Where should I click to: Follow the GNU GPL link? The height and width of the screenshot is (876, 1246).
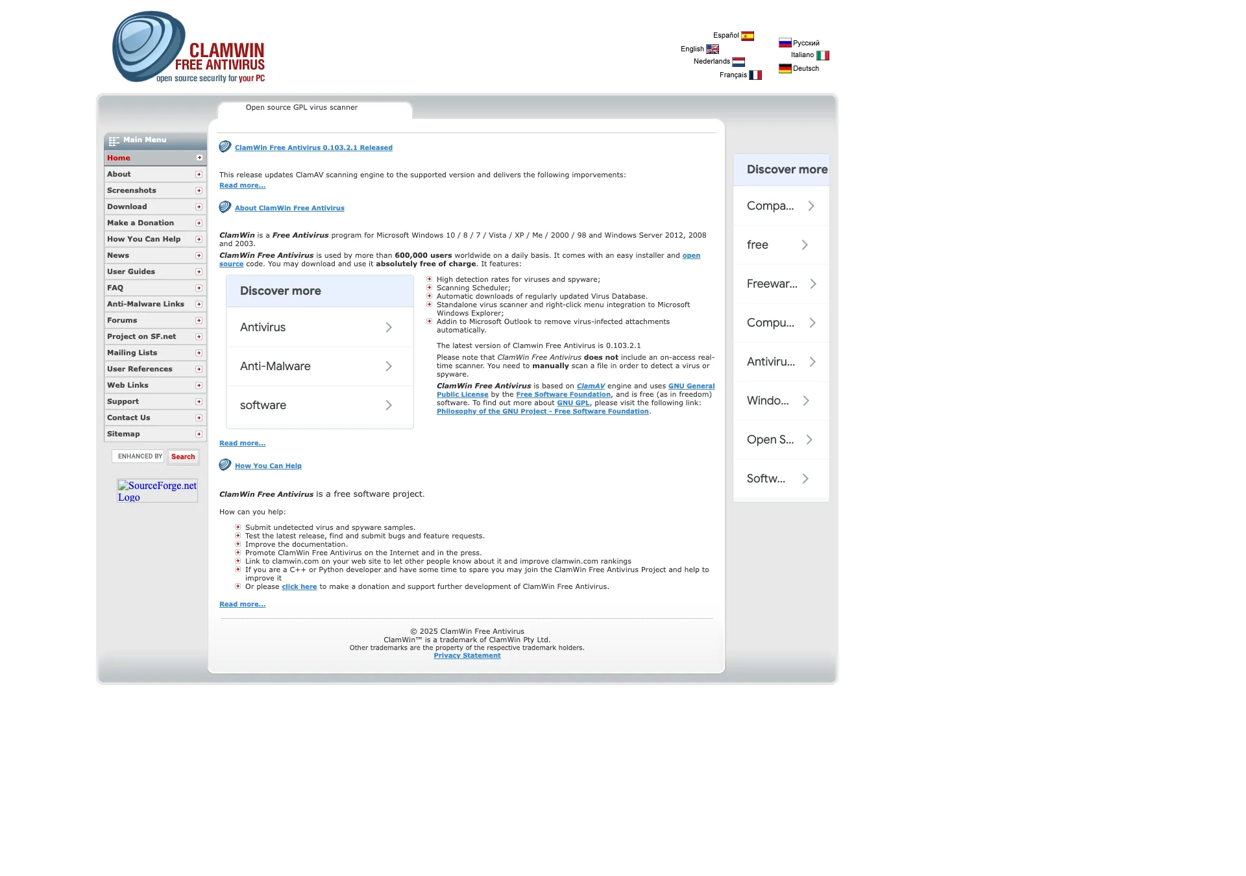[573, 403]
